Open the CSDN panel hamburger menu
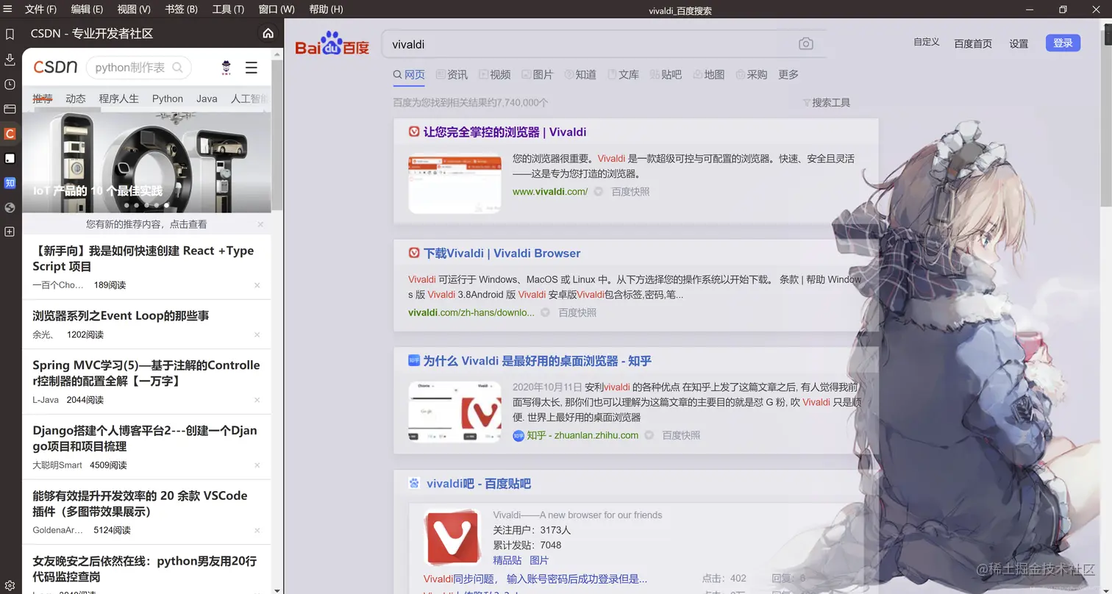The width and height of the screenshot is (1112, 594). [x=251, y=67]
